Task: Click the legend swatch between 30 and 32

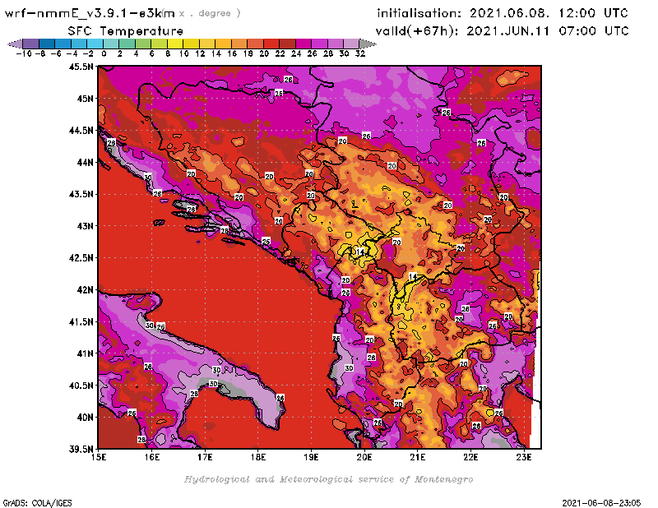Action: (351, 44)
